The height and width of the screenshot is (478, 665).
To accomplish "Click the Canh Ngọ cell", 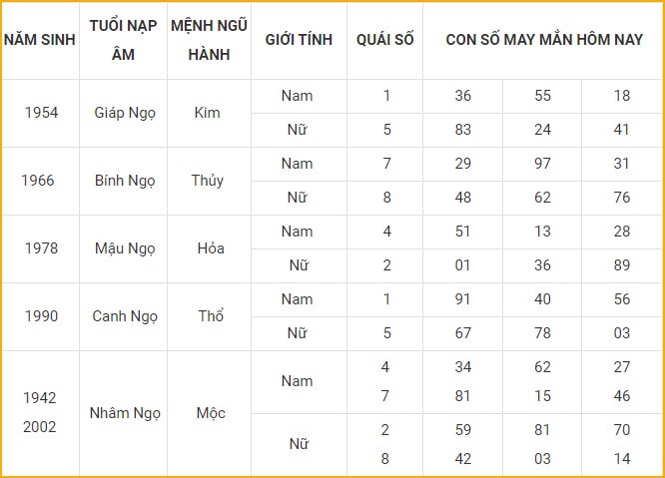I will 123,316.
